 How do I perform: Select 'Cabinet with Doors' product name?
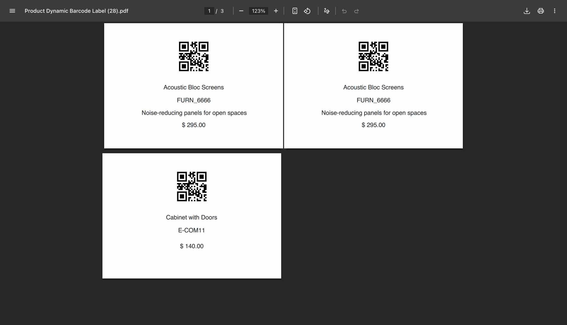point(192,217)
